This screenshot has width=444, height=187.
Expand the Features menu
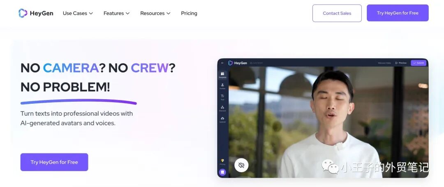coord(116,13)
